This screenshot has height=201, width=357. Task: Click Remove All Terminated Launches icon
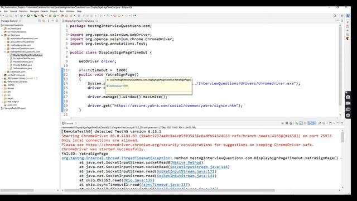coord(291,123)
